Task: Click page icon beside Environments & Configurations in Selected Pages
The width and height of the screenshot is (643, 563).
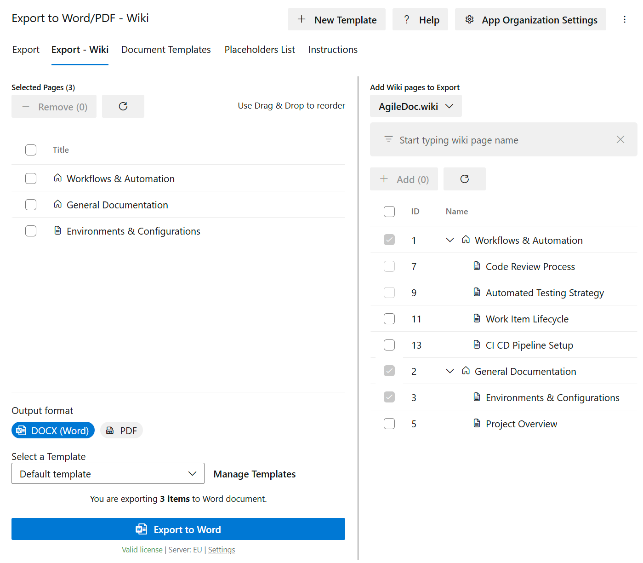Action: click(57, 230)
